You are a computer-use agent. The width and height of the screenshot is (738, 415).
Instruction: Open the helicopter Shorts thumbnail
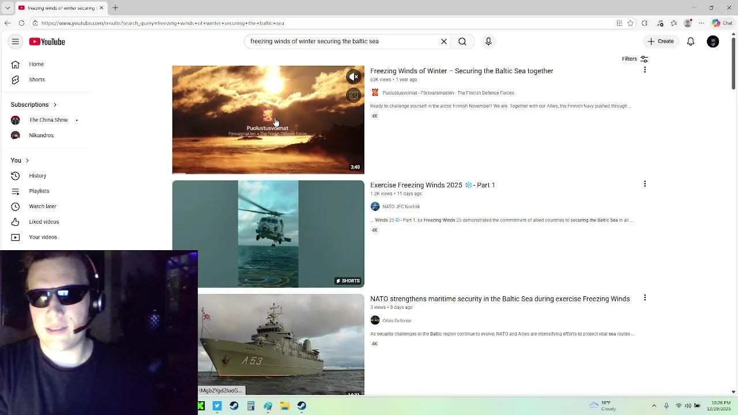coord(268,233)
